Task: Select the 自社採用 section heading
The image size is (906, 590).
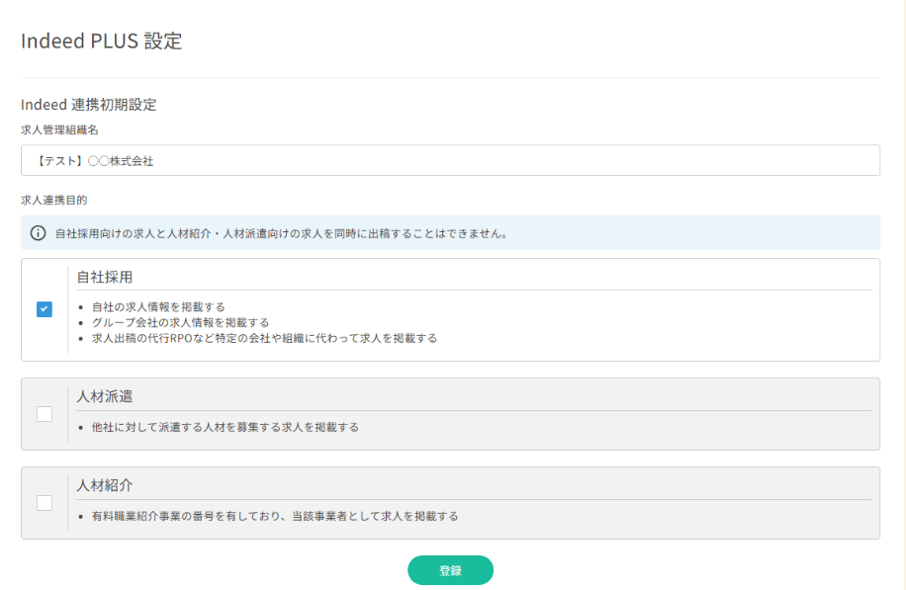Action: coord(105,277)
